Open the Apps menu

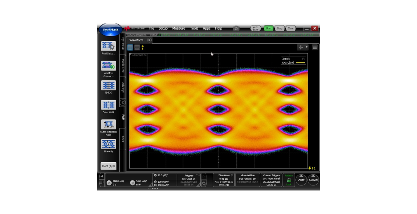tap(207, 28)
